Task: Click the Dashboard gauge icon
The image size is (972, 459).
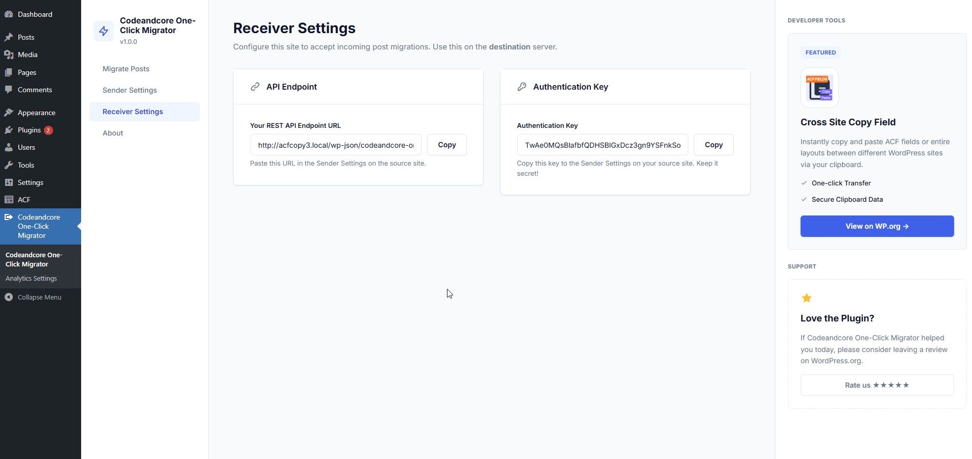Action: click(x=9, y=14)
